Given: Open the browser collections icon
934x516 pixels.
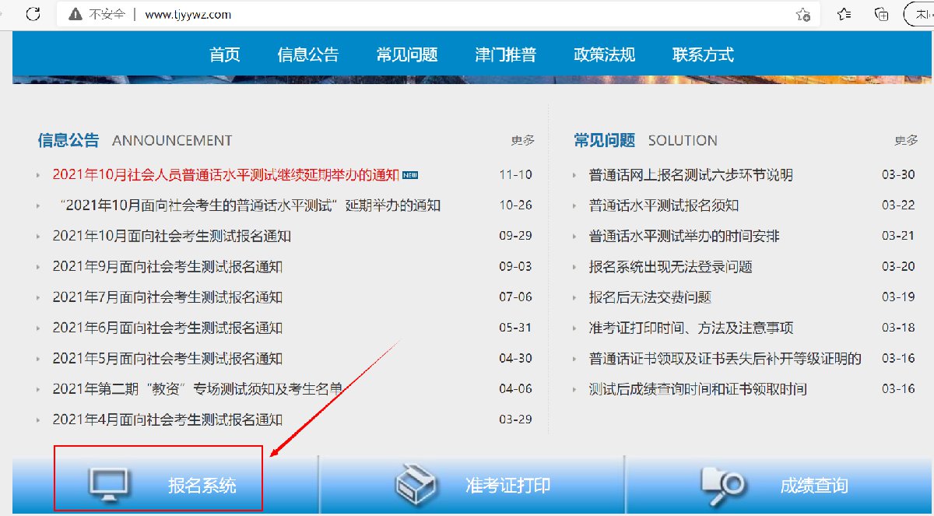Looking at the screenshot, I should click(x=882, y=14).
